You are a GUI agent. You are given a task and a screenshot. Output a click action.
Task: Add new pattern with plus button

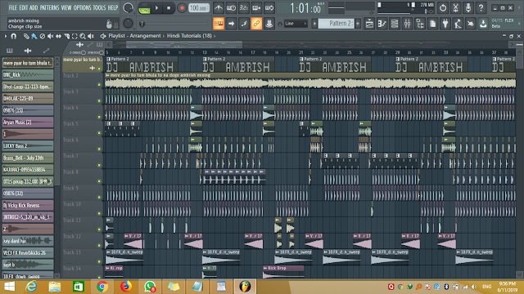pyautogui.click(x=358, y=24)
